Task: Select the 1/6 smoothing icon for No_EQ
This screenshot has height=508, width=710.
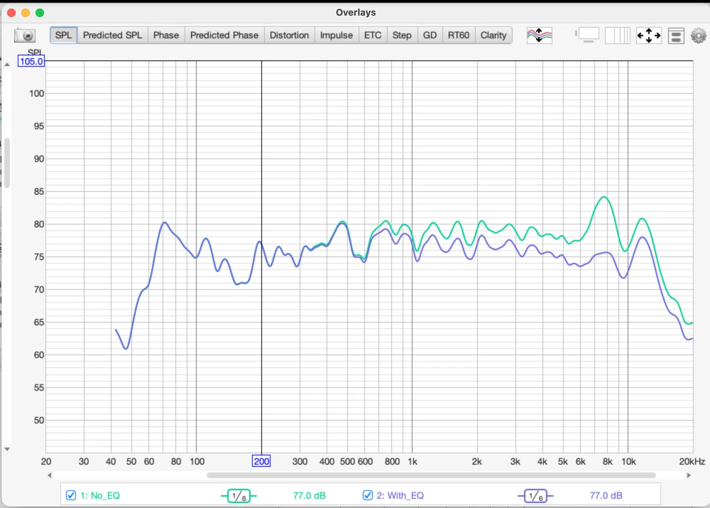Action: (239, 496)
